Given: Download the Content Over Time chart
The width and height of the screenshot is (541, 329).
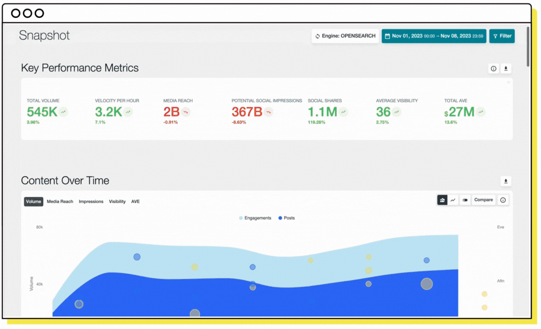Looking at the screenshot, I should pyautogui.click(x=506, y=181).
